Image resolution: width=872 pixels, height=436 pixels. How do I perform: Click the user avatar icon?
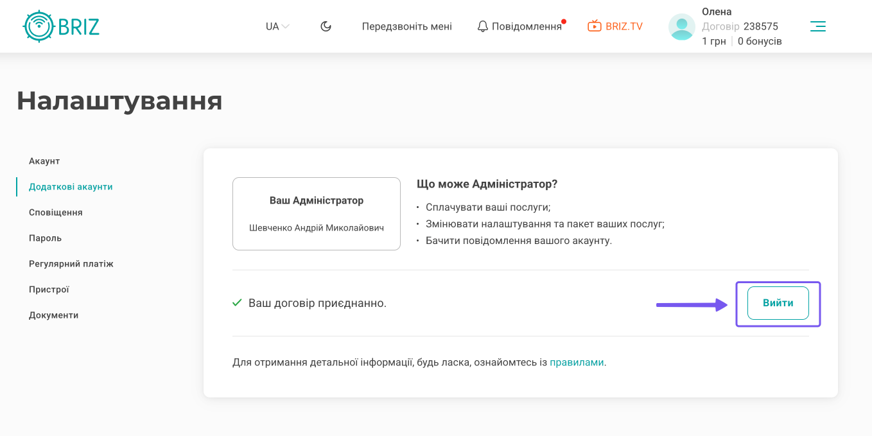pyautogui.click(x=682, y=27)
